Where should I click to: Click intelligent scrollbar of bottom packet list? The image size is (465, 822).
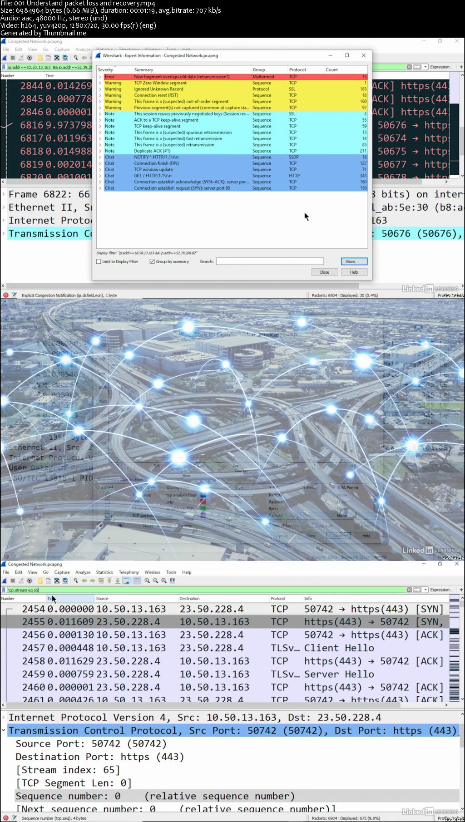click(454, 649)
